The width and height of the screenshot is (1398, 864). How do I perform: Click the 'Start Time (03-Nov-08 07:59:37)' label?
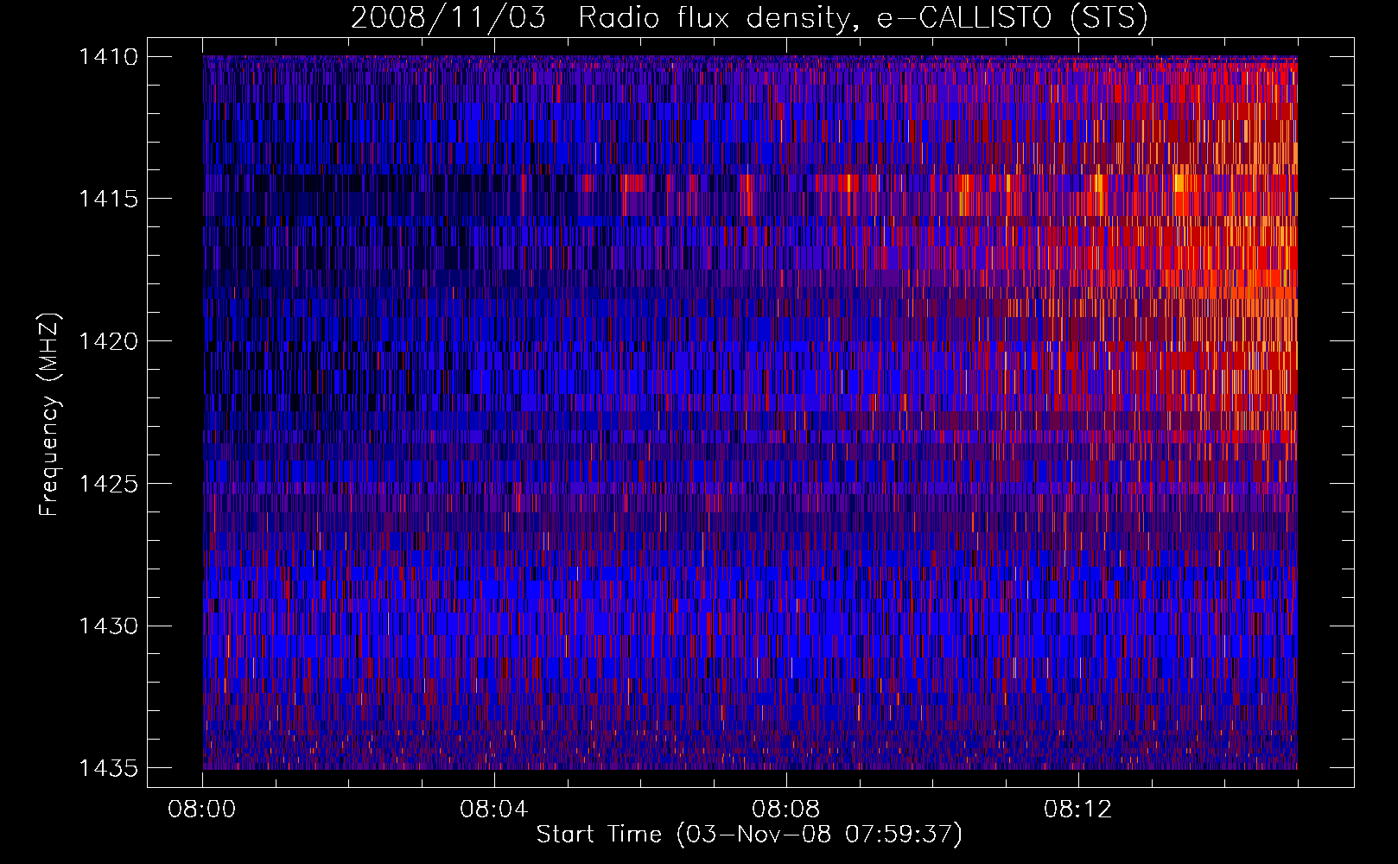[749, 835]
